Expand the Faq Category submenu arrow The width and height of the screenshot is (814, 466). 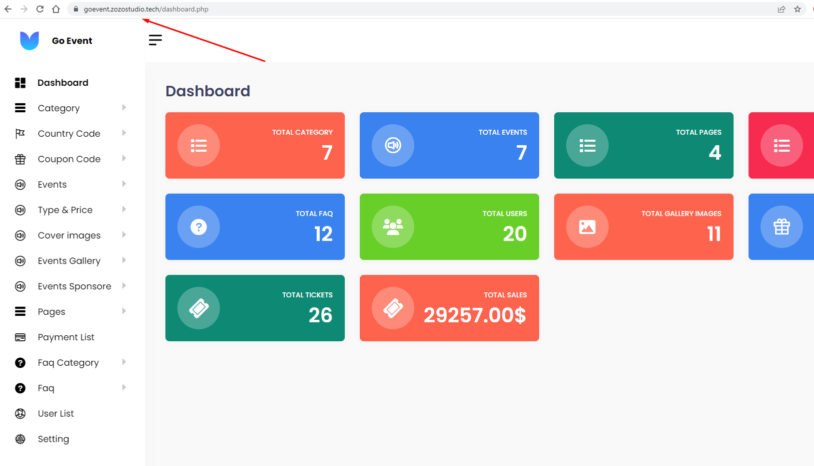tap(124, 362)
